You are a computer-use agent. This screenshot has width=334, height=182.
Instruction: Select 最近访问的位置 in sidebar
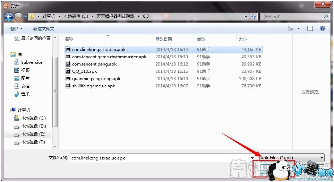point(32,38)
